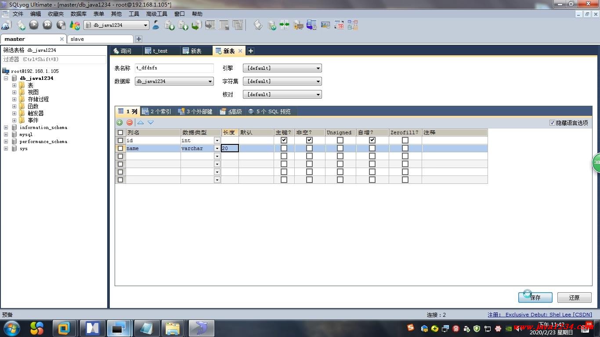Click the database import green-down-arrow icon
The image size is (600, 337).
(x=170, y=25)
